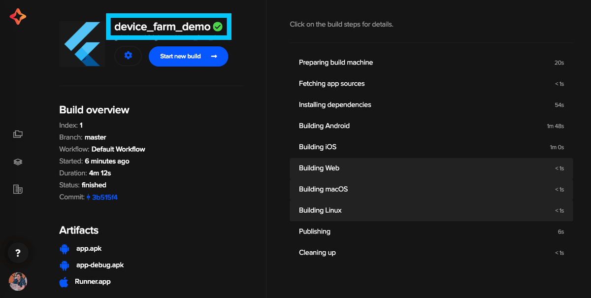This screenshot has width=591, height=298.
Task: Click your profile avatar photo
Action: point(18,281)
